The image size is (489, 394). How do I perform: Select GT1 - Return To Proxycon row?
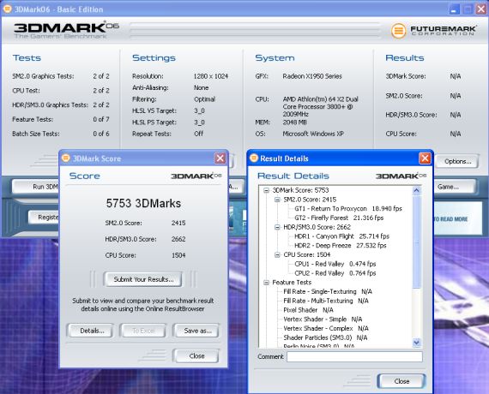348,209
